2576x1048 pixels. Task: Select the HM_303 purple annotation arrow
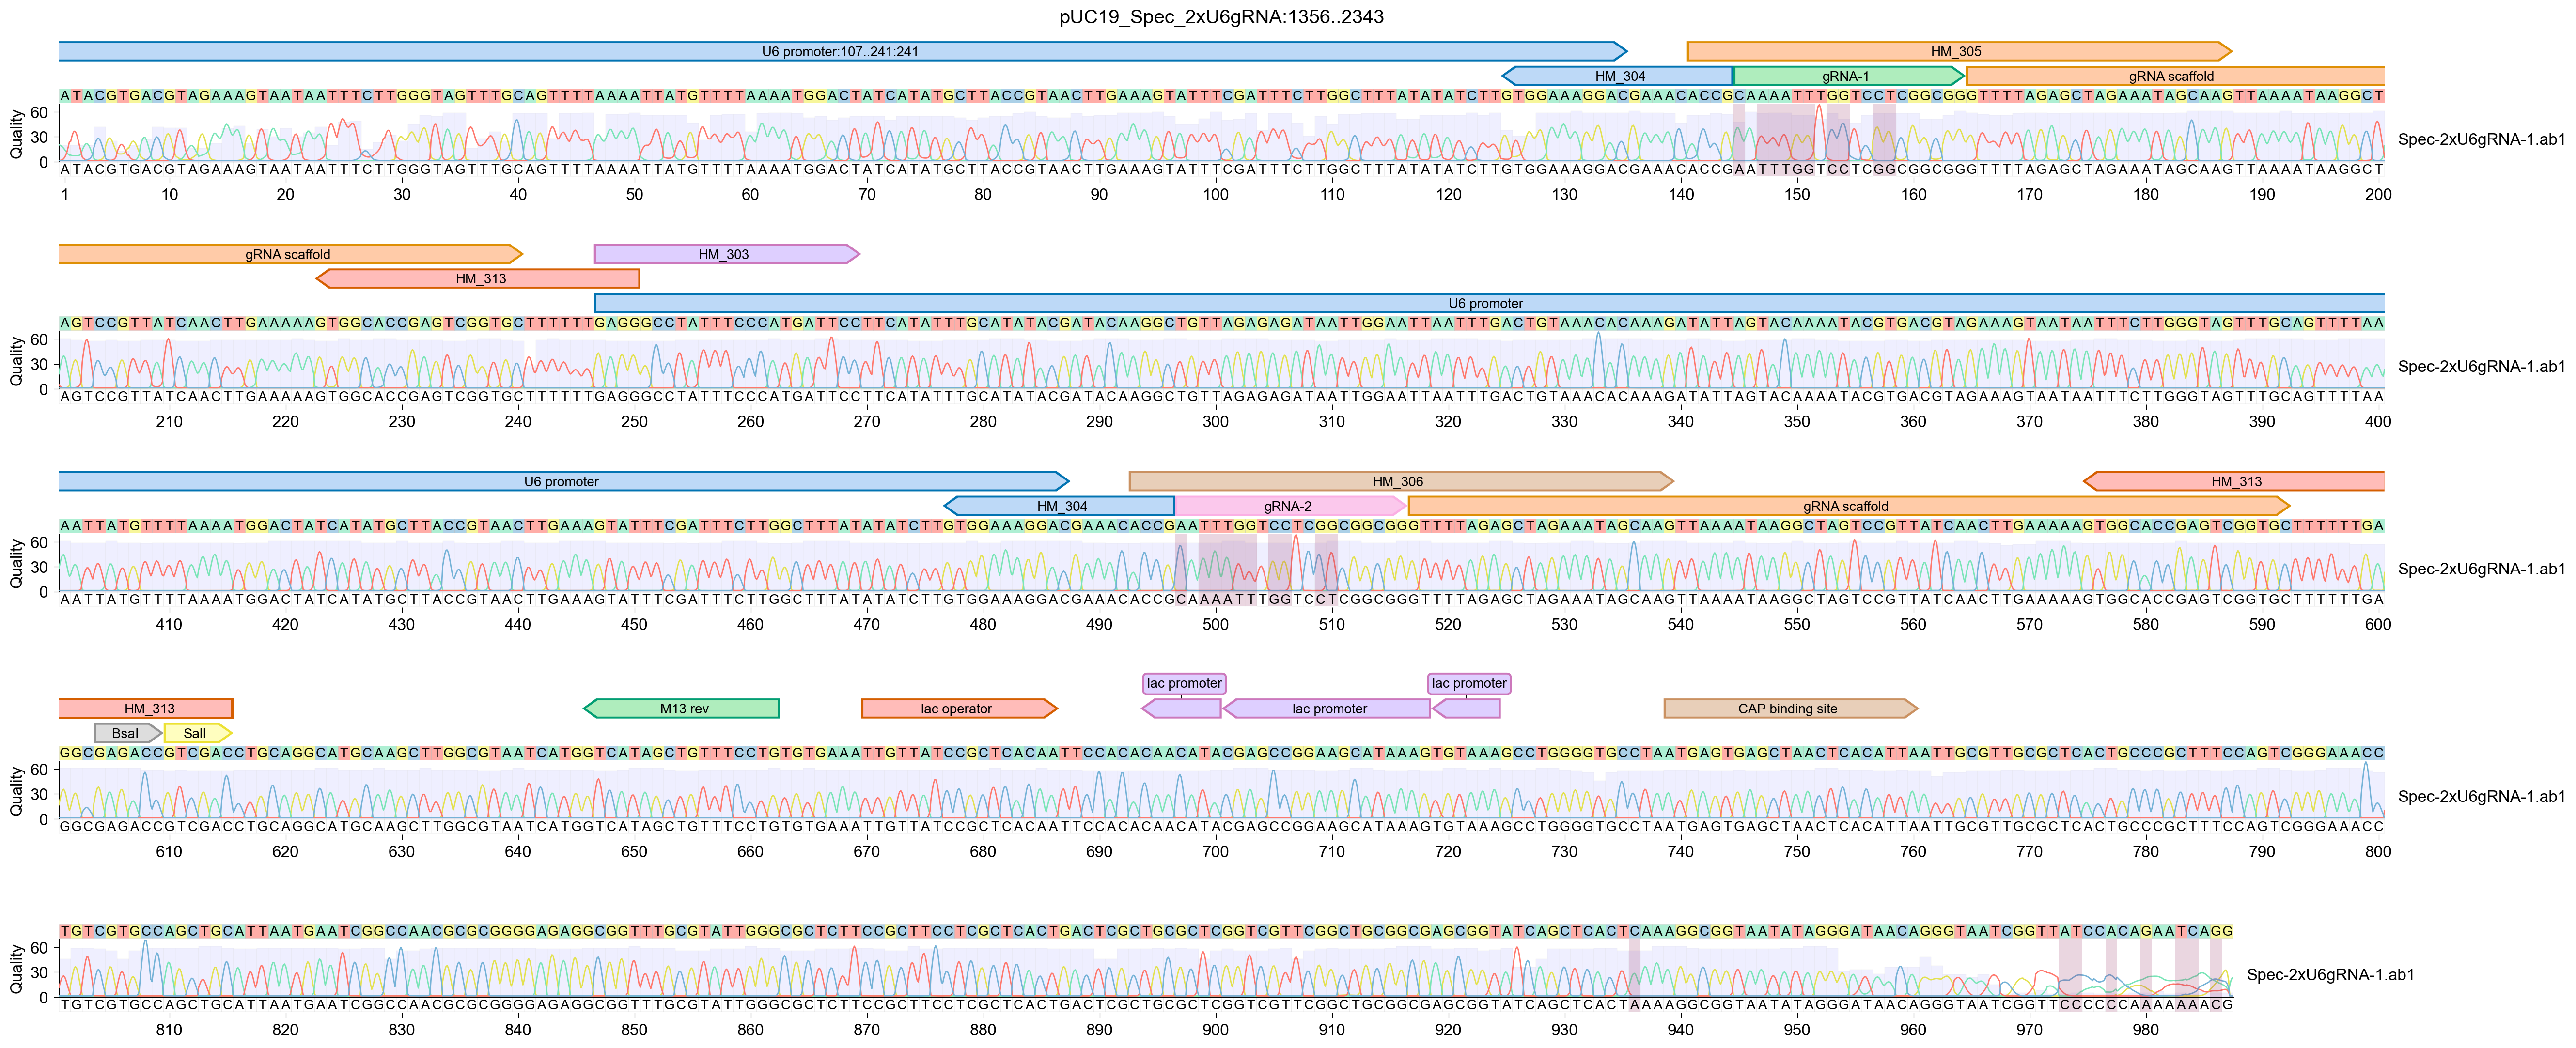coord(724,254)
